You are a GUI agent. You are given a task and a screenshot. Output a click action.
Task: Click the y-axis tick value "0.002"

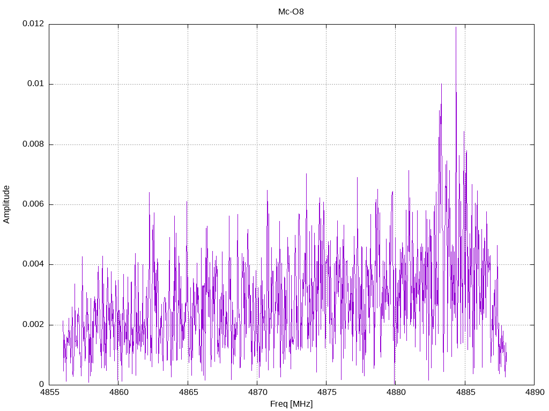point(33,325)
